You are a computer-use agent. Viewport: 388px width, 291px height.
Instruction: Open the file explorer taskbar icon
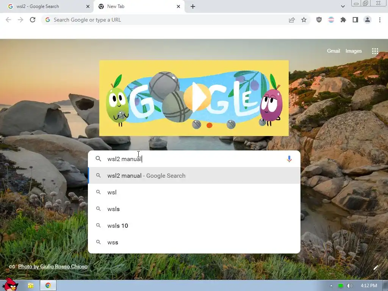pyautogui.click(x=31, y=286)
